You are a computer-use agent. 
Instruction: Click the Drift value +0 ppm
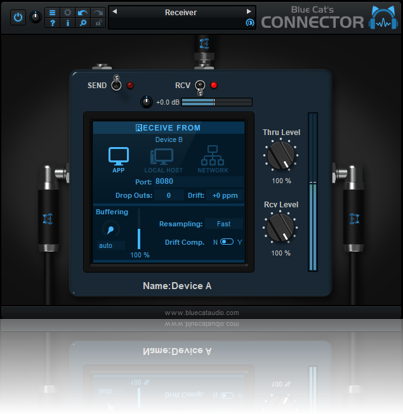tap(225, 195)
